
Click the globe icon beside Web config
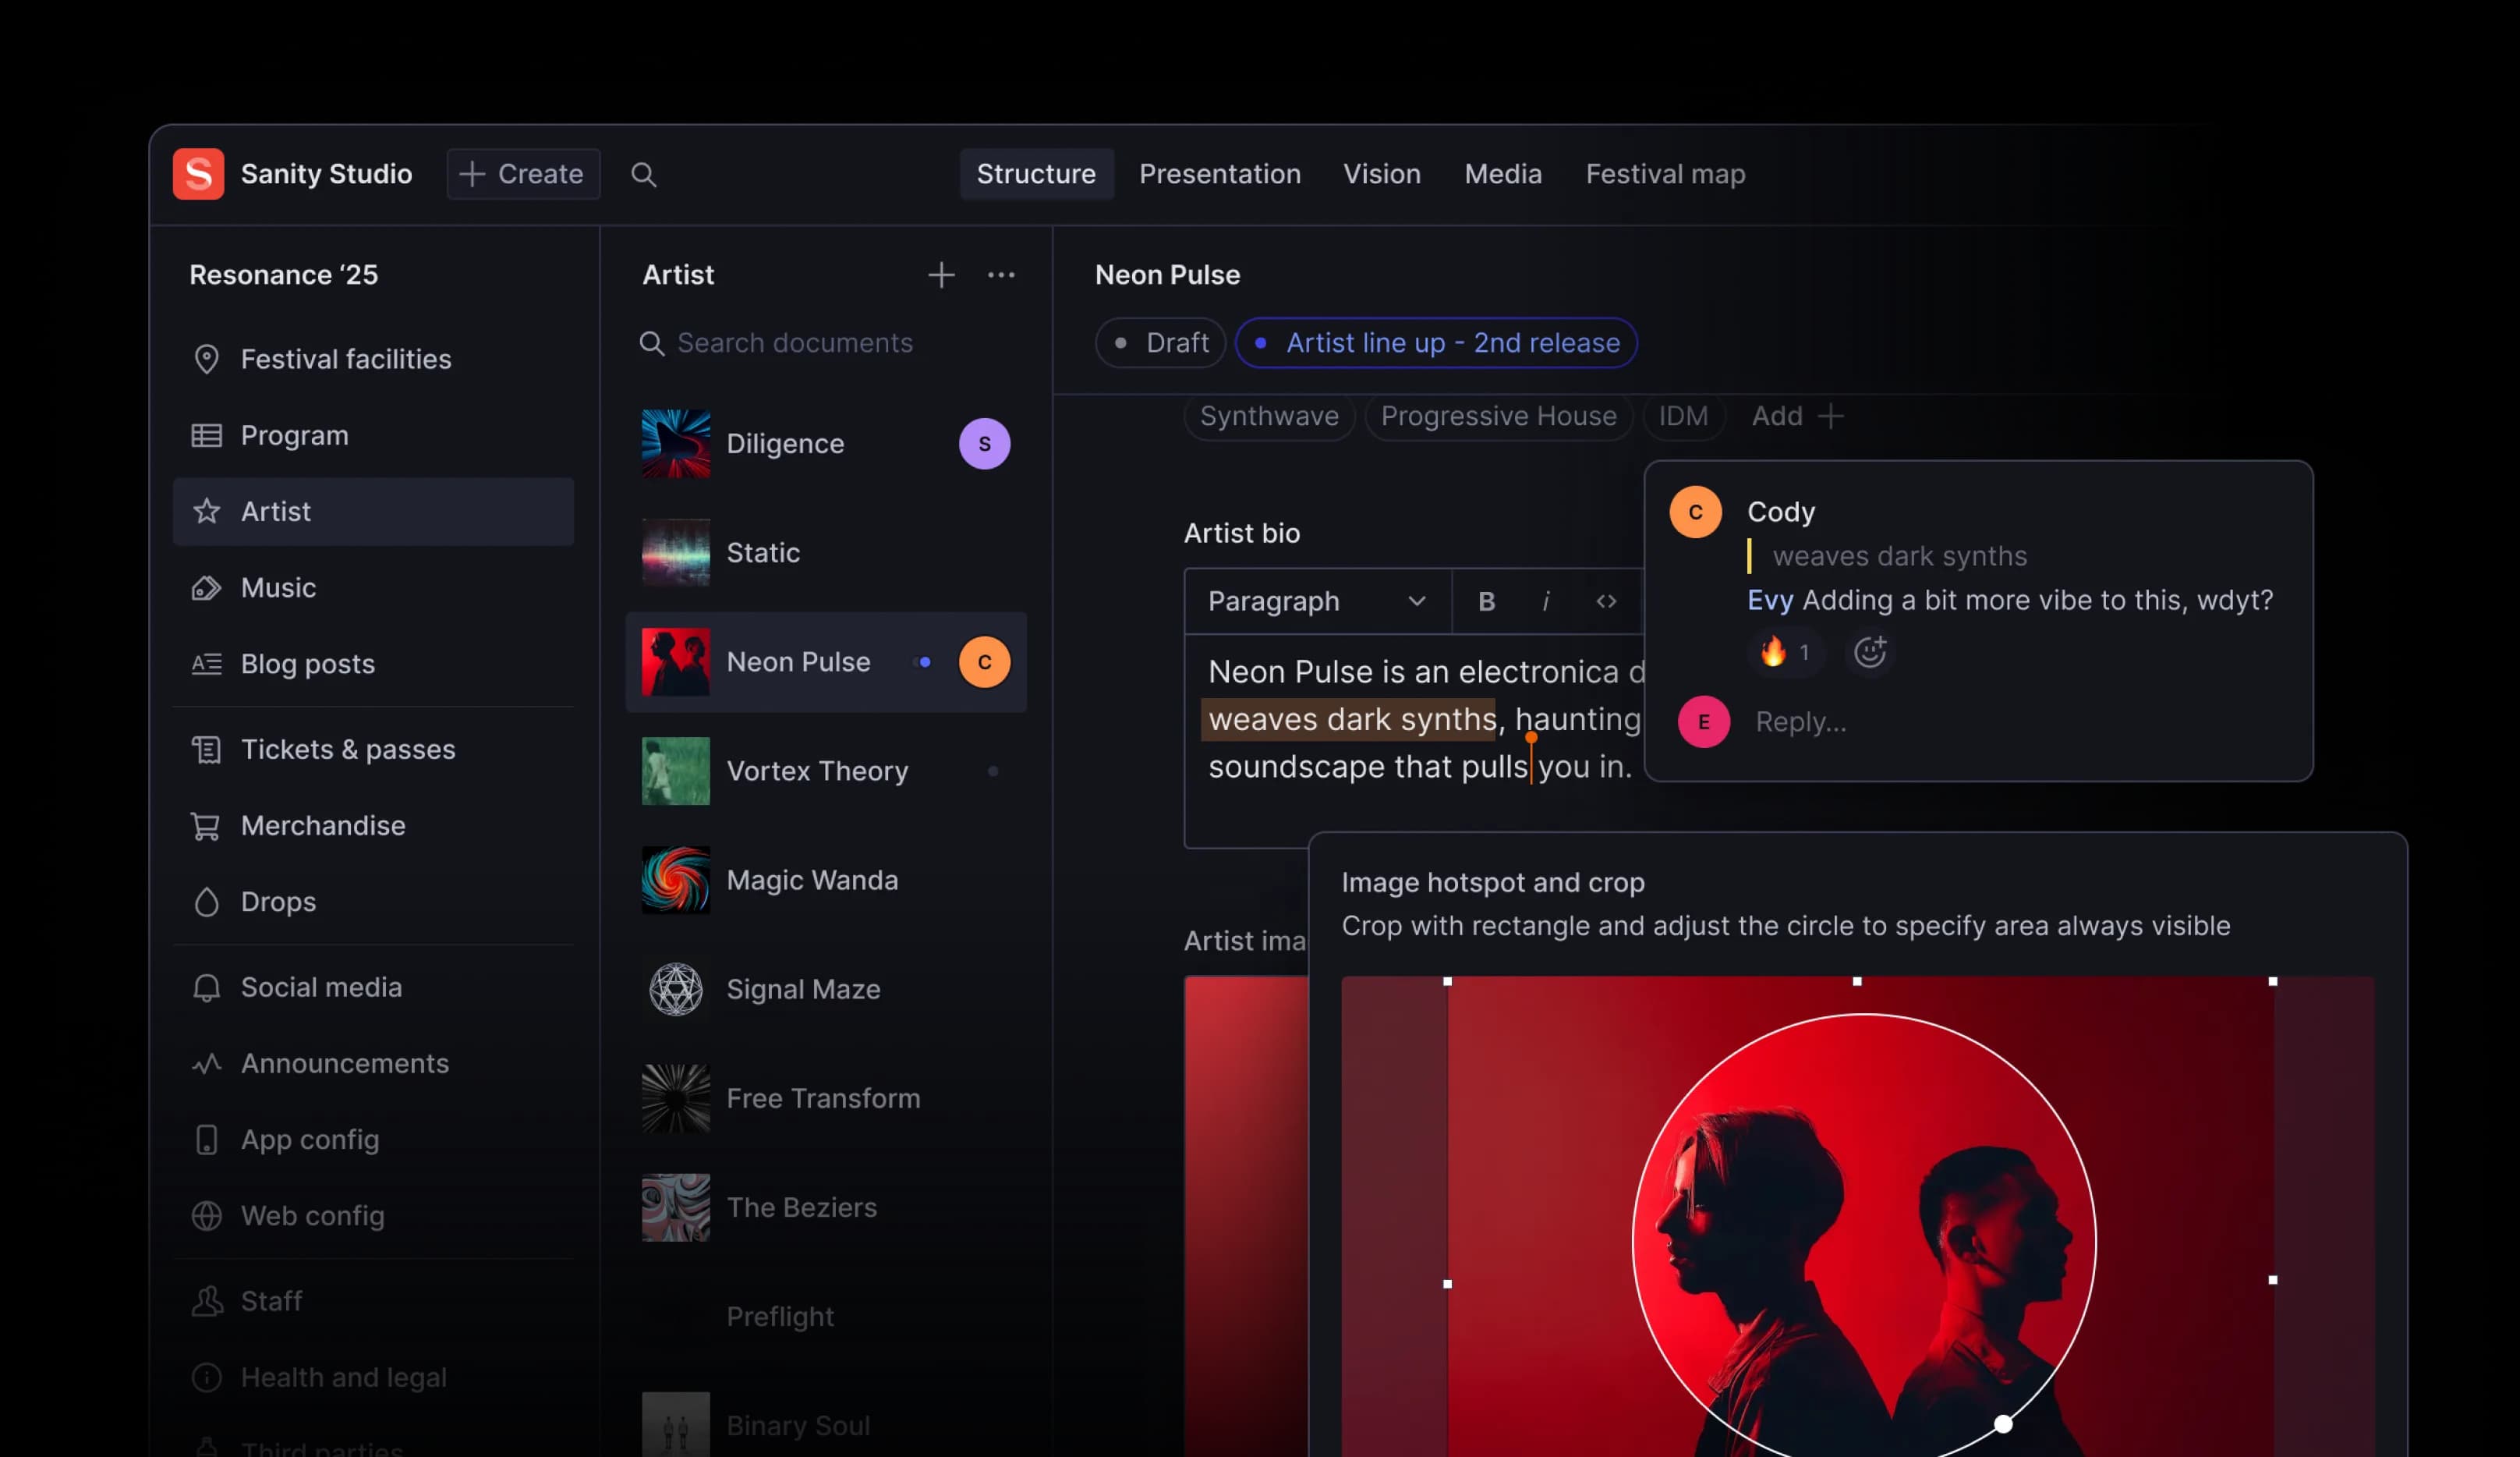point(206,1216)
